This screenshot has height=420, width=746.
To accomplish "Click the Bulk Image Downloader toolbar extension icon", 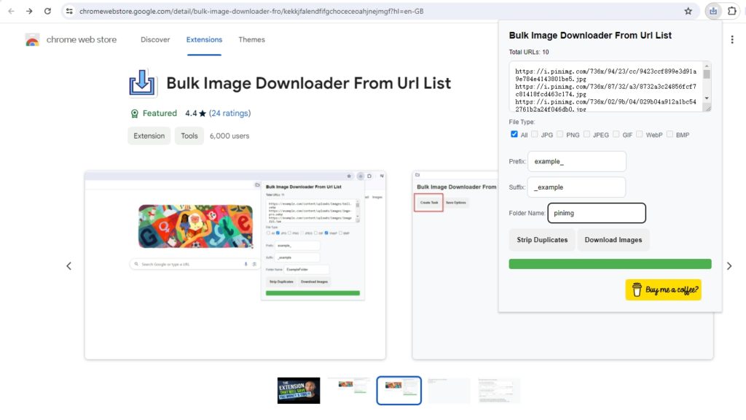I will (x=714, y=11).
